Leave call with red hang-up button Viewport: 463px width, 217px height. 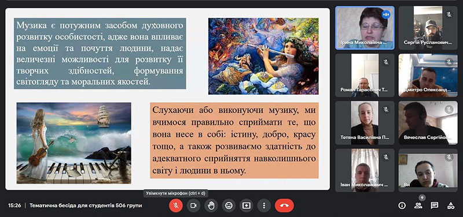pos(284,205)
